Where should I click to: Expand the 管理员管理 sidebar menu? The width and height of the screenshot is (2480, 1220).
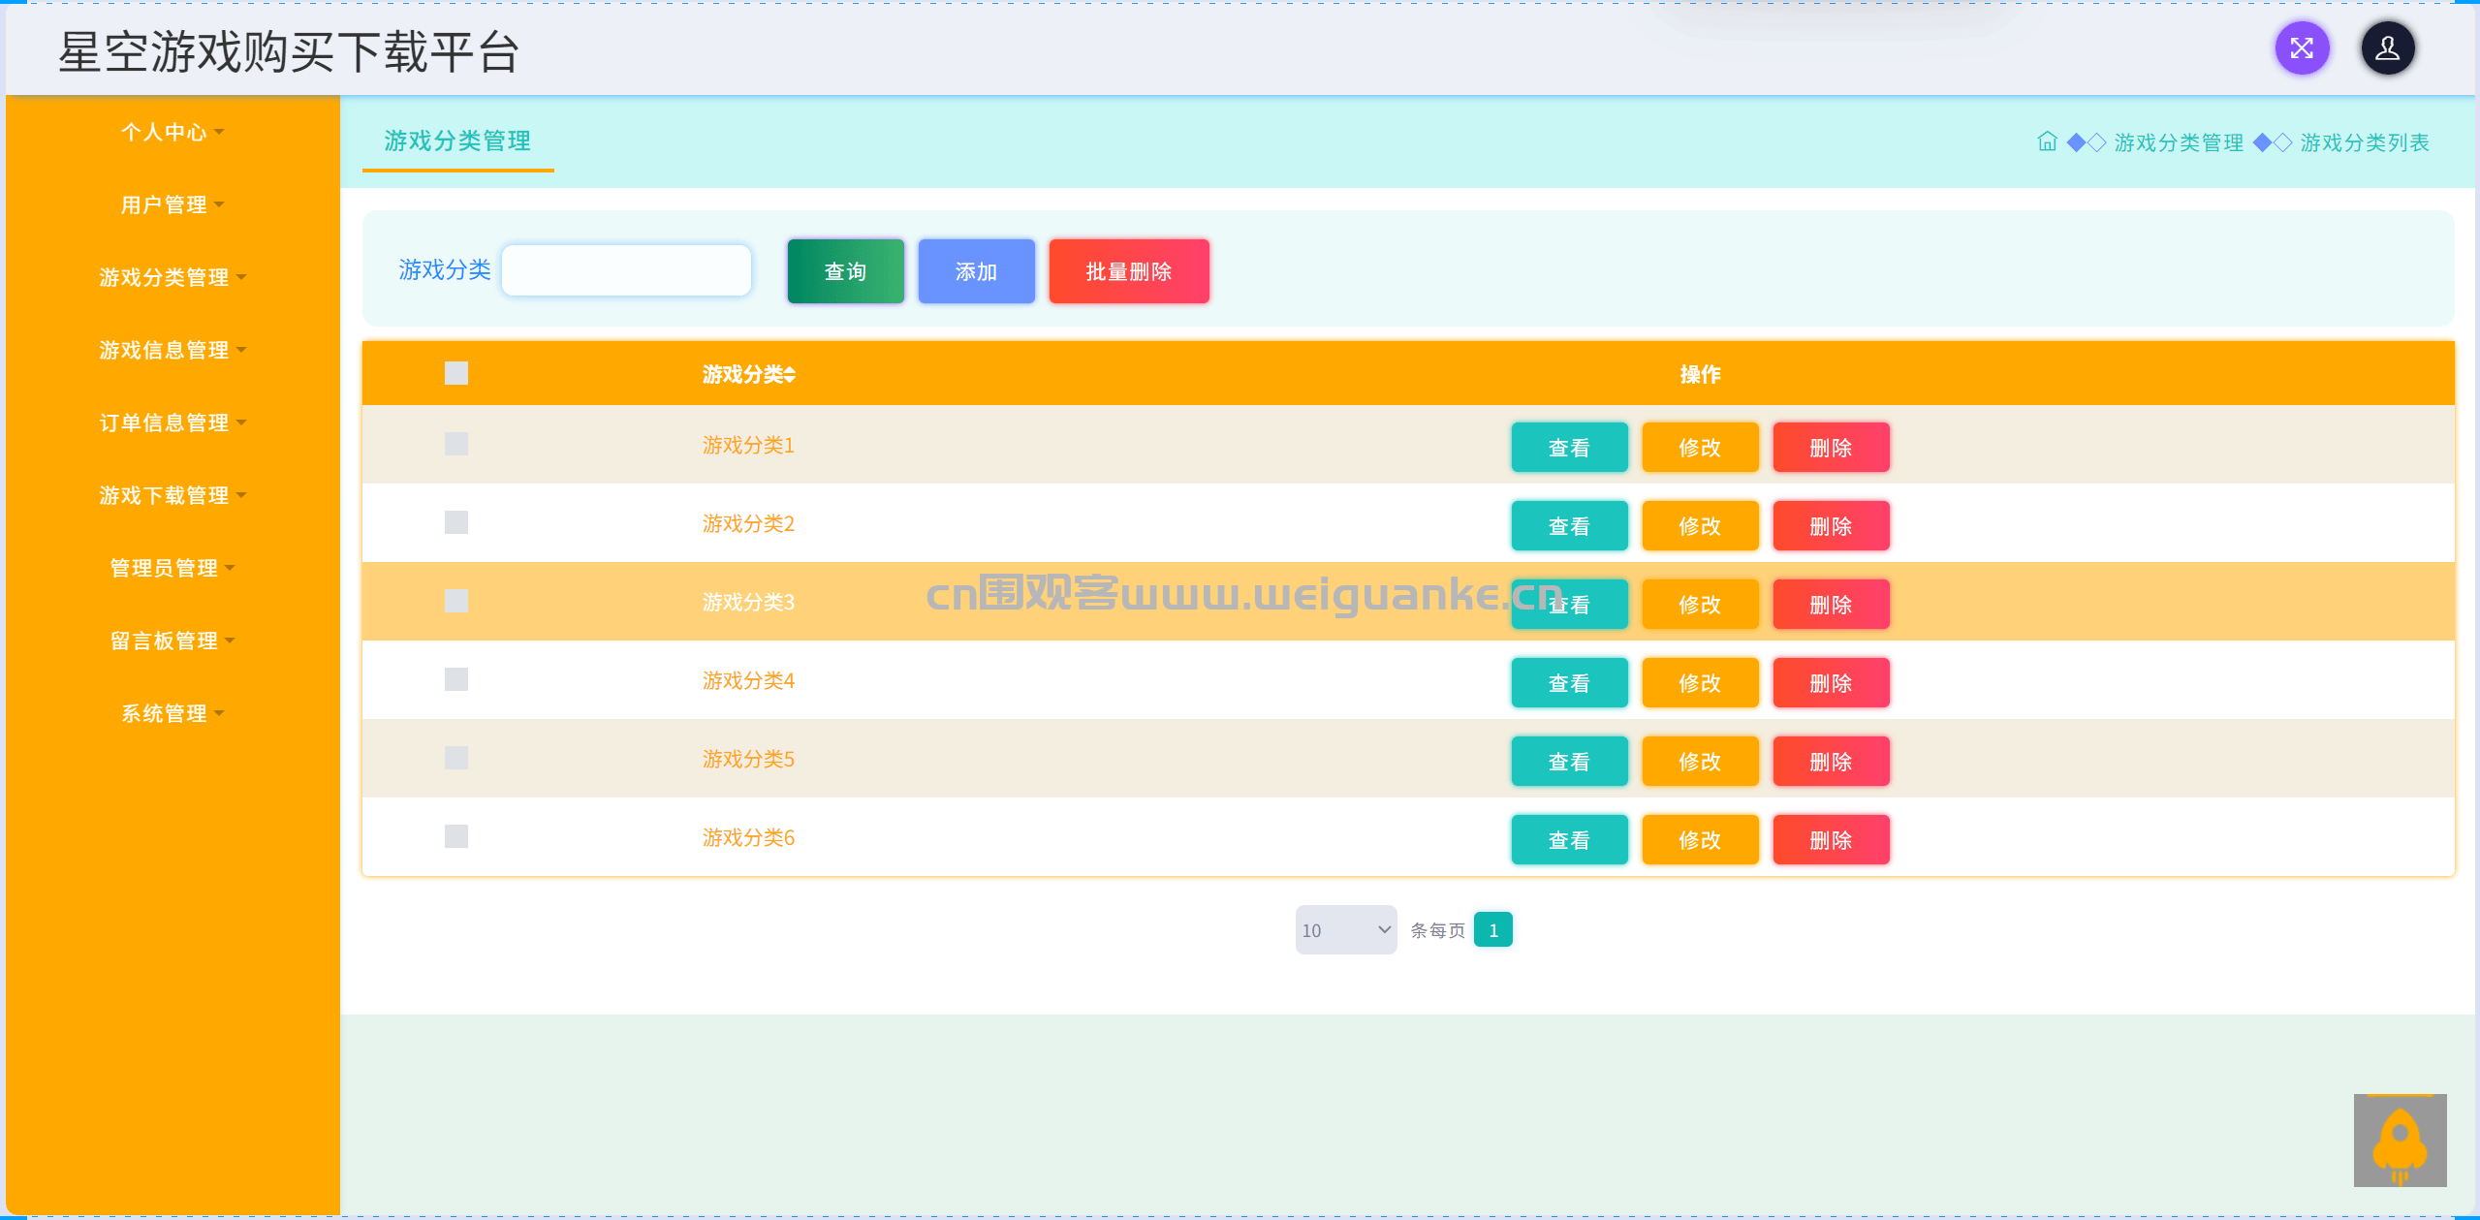pos(173,568)
